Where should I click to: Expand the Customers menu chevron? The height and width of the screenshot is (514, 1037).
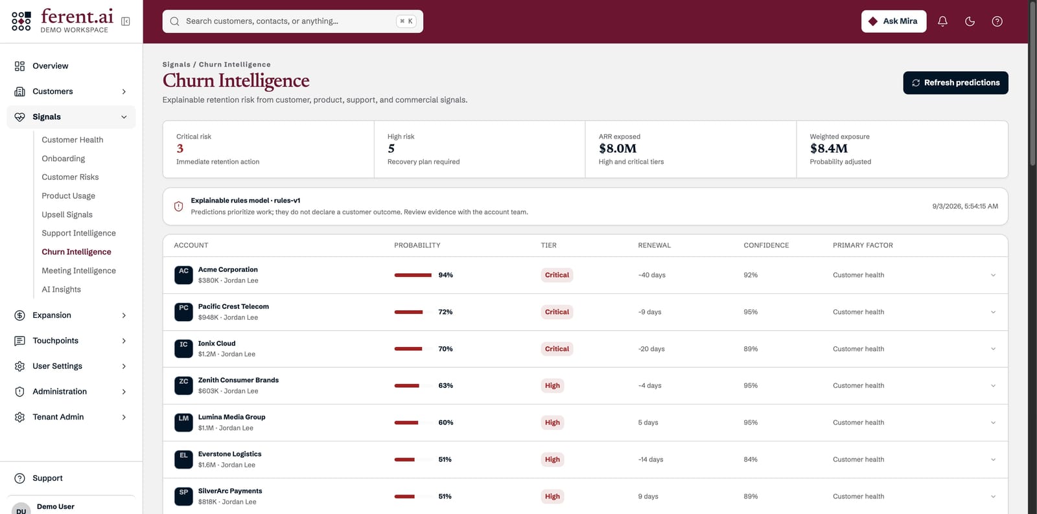coord(124,92)
